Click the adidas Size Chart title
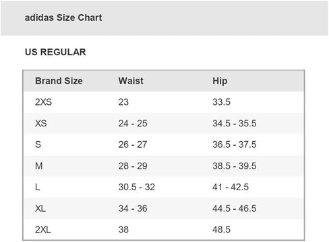This screenshot has height=242, width=329. pyautogui.click(x=63, y=17)
